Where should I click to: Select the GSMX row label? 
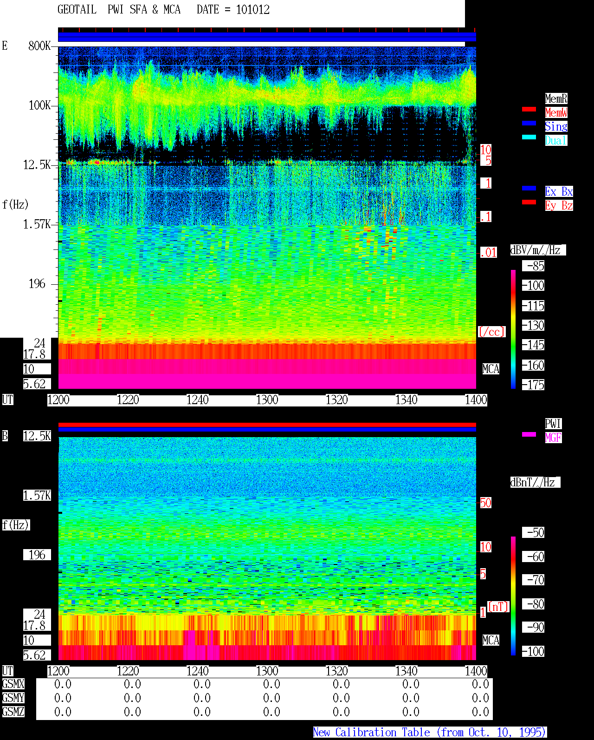[x=13, y=684]
